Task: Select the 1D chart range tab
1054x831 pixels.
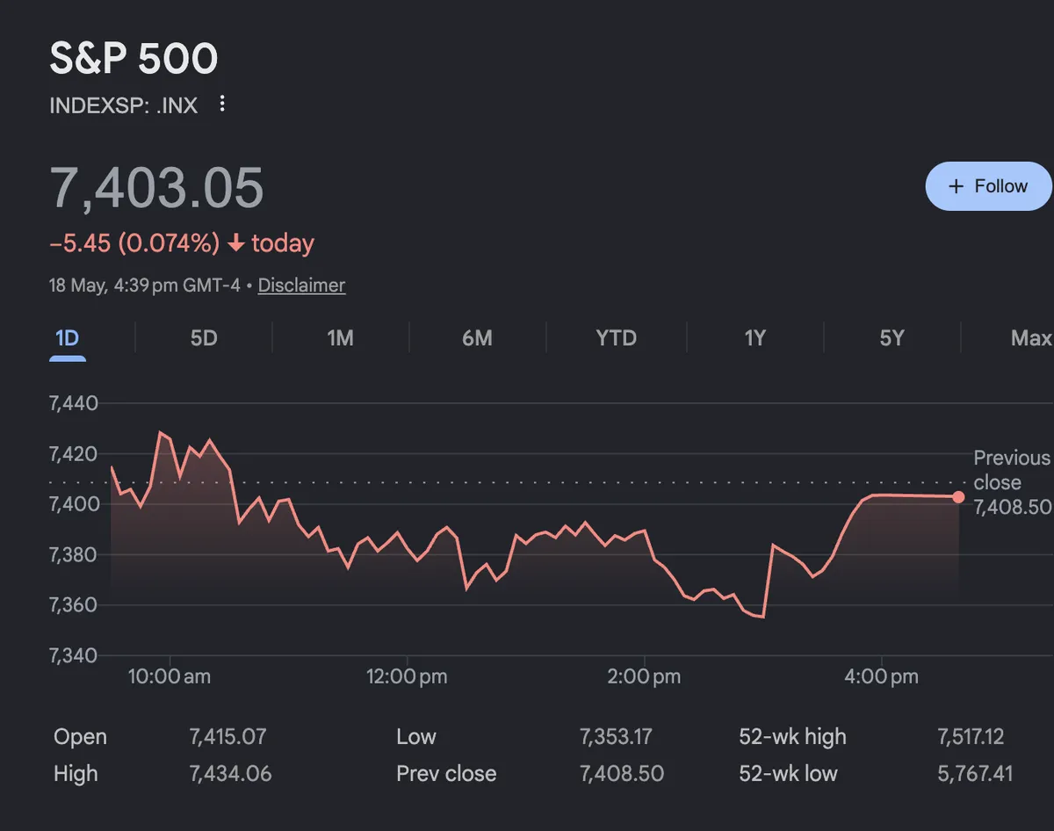Action: pyautogui.click(x=68, y=339)
